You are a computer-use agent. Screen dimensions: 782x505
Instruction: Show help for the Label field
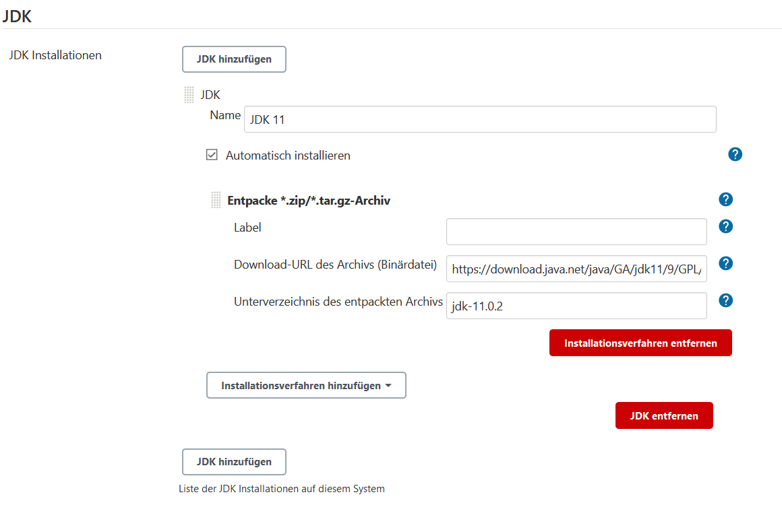(725, 226)
